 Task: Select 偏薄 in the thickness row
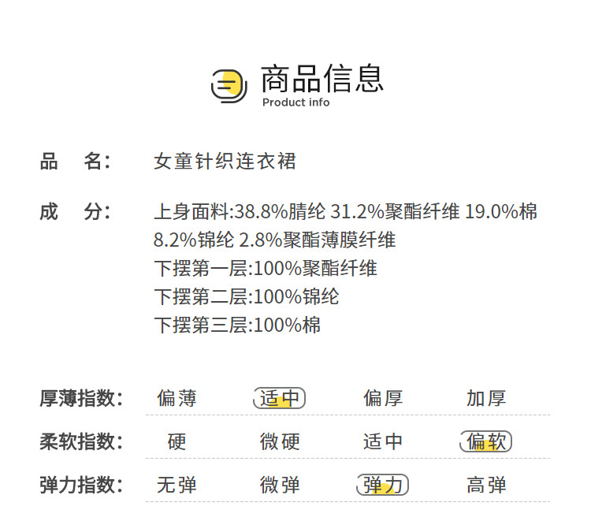(x=177, y=399)
